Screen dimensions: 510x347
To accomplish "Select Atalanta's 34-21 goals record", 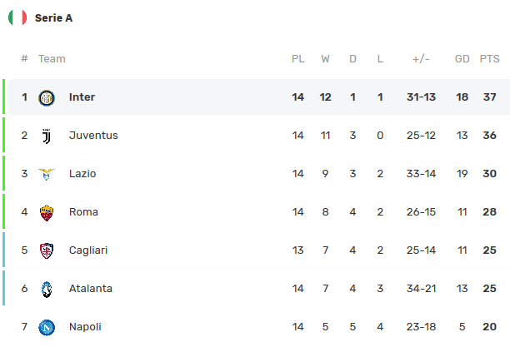I will click(x=421, y=289).
